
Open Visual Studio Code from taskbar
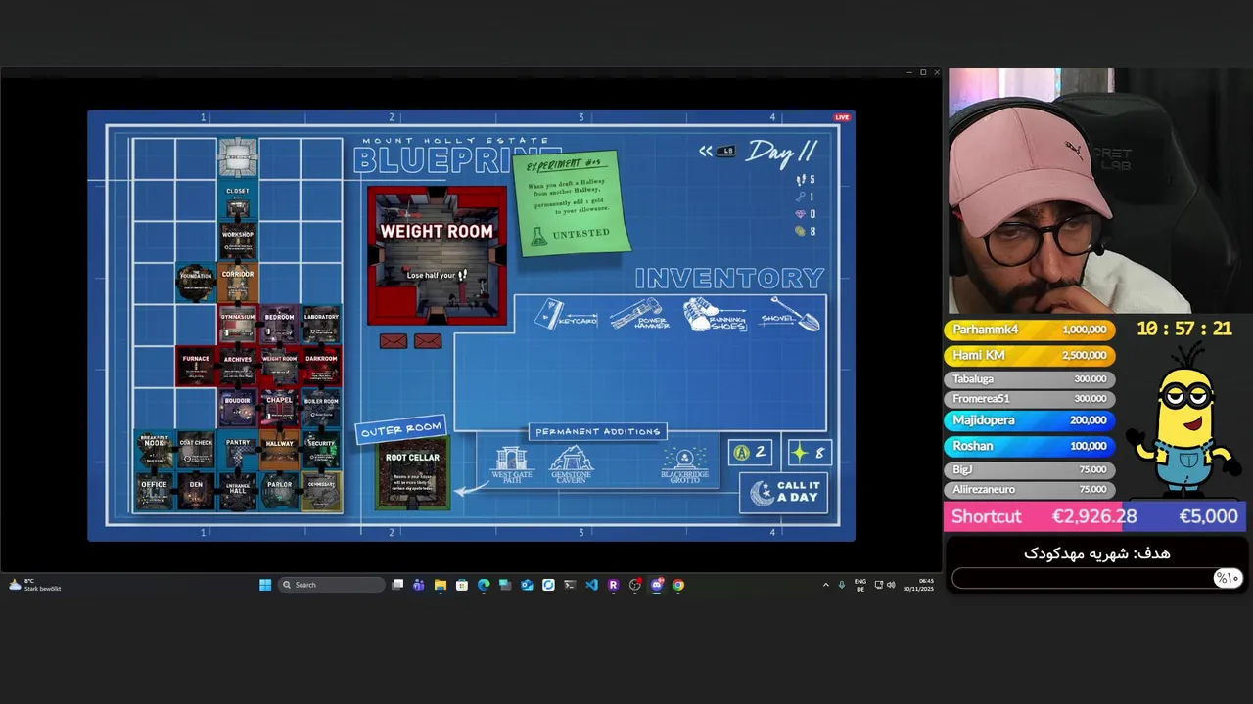tap(591, 585)
